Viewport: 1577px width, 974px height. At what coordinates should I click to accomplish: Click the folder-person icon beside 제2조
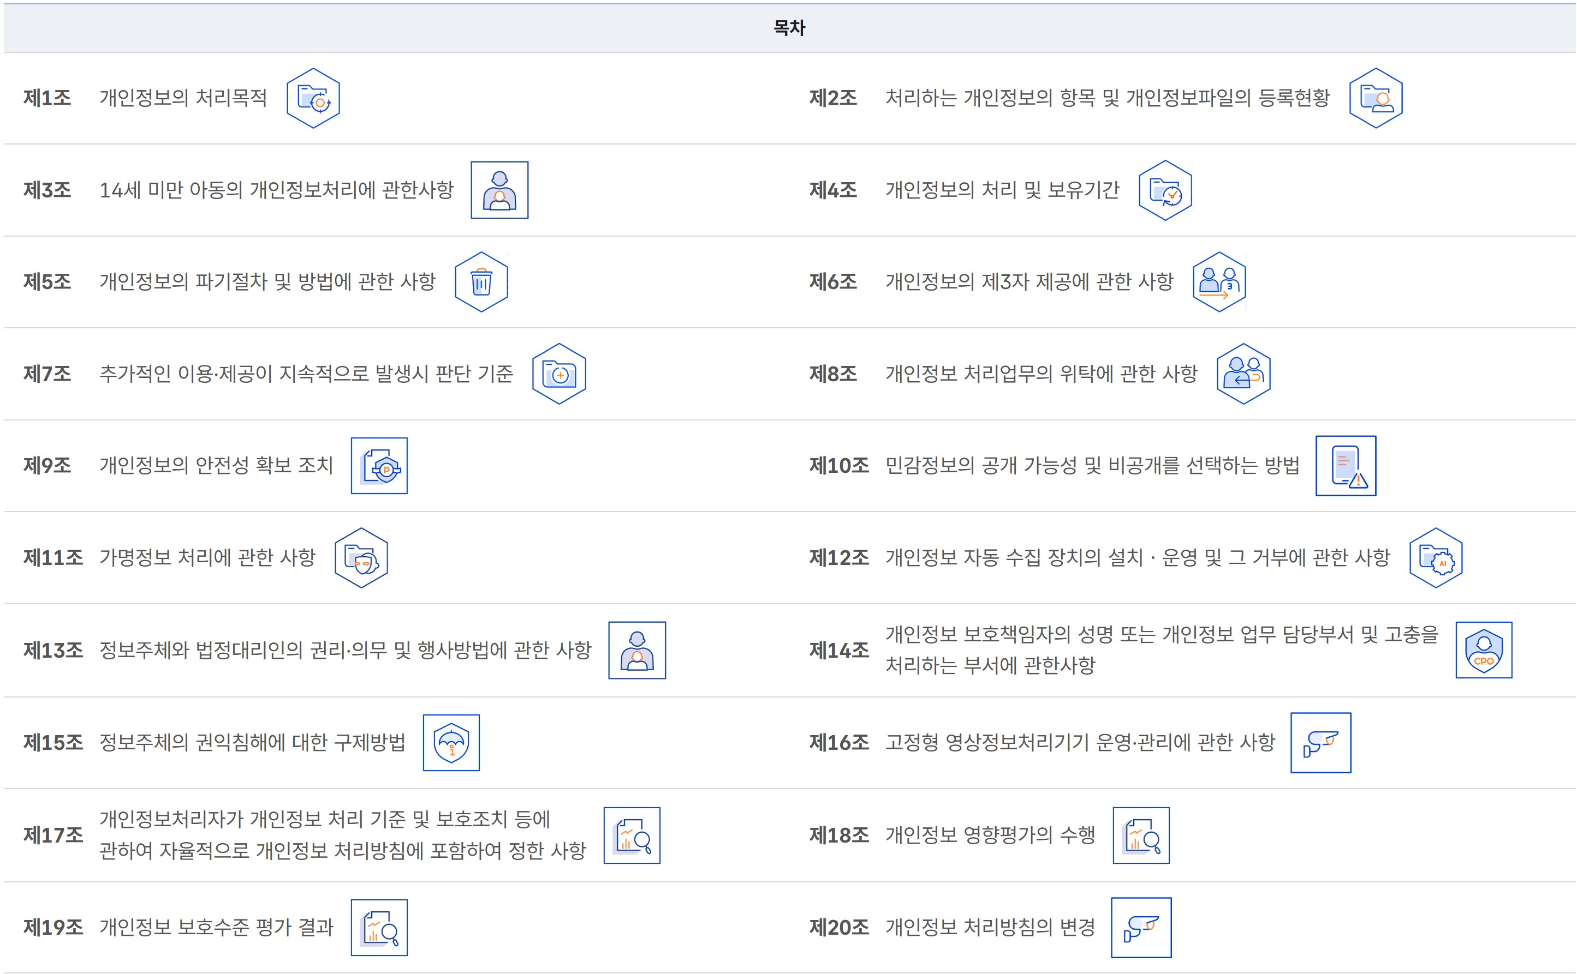(x=1375, y=99)
